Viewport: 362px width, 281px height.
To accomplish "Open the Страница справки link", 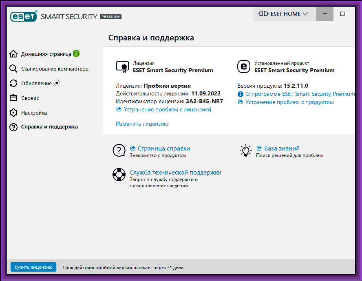I will point(164,148).
